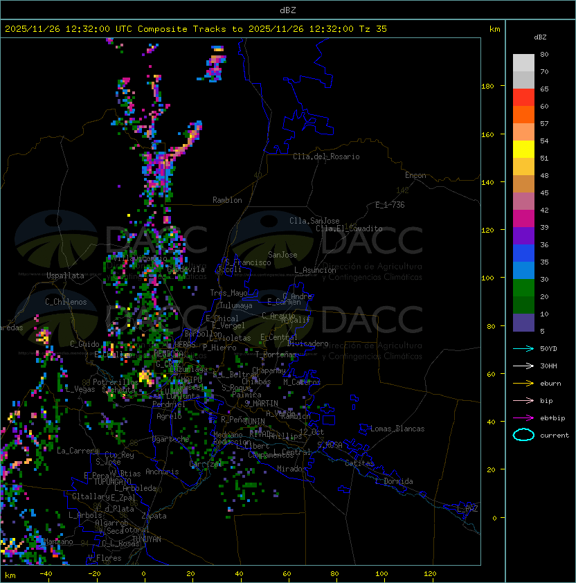
Task: Click the 'V_Flores' label at map bottom
Action: (x=105, y=558)
